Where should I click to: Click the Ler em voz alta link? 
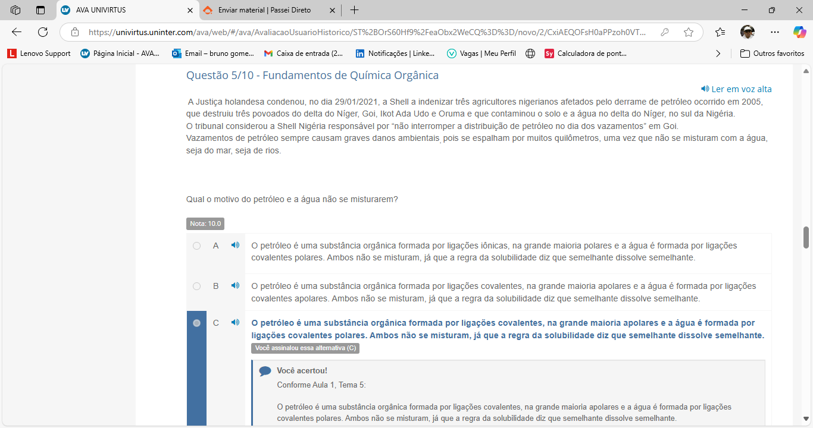(736, 89)
